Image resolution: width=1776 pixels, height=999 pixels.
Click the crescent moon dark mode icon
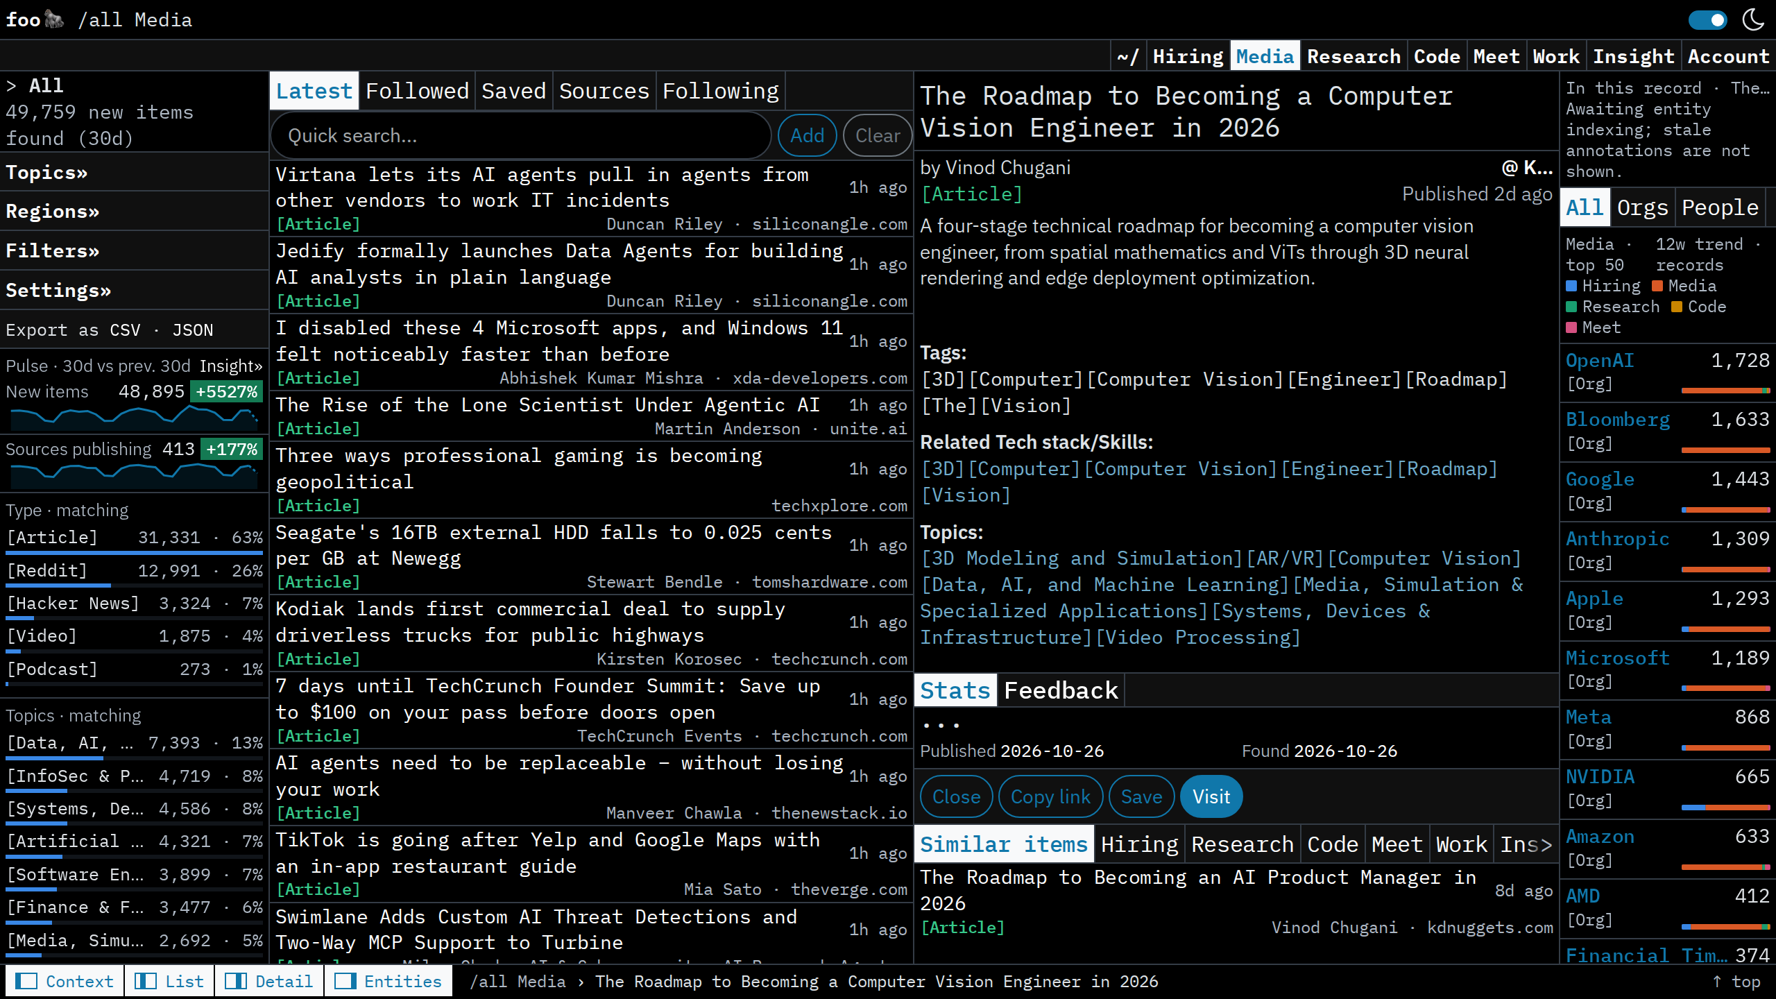1753,19
